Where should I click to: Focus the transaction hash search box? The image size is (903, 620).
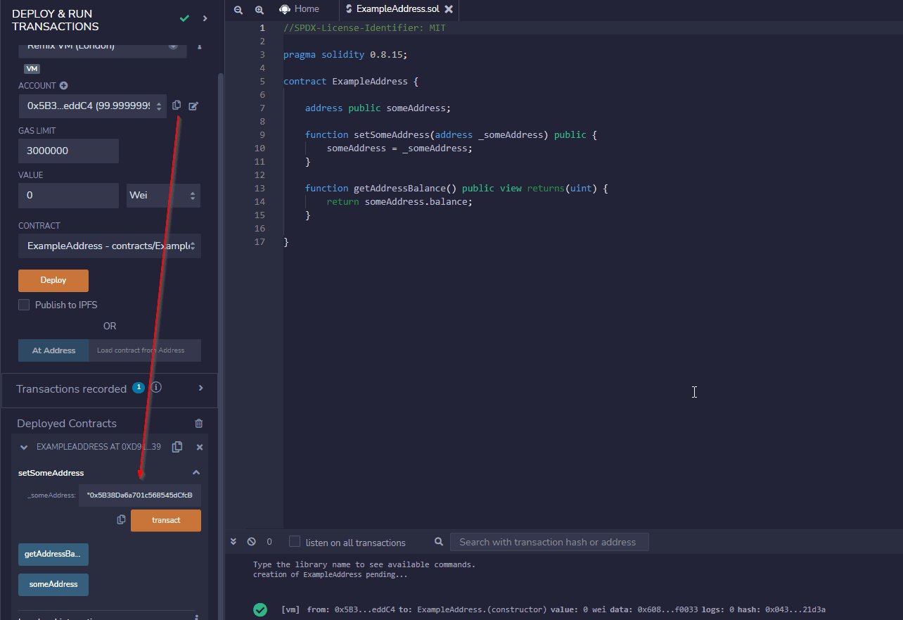pos(550,542)
